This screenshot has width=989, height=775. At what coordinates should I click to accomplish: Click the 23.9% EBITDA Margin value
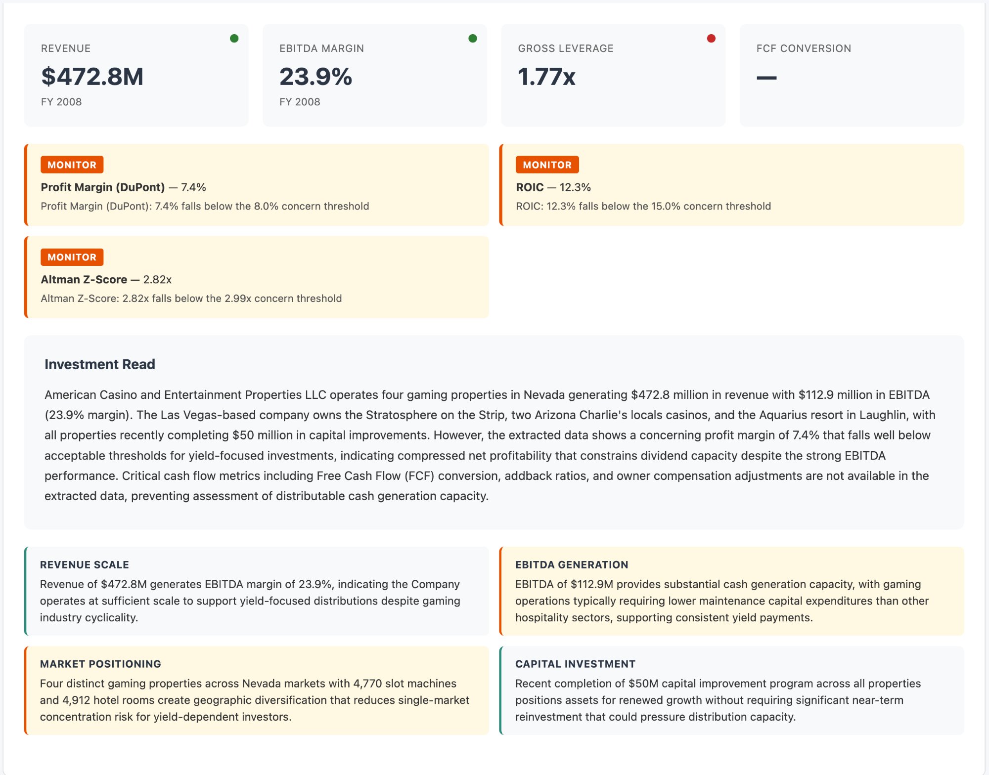(x=315, y=77)
